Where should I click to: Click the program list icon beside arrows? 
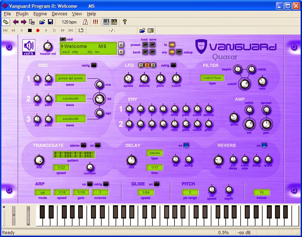click(32, 22)
